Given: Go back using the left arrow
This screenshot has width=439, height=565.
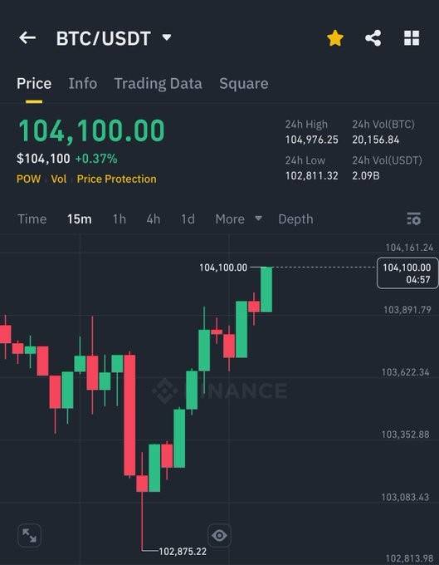Looking at the screenshot, I should pos(27,38).
